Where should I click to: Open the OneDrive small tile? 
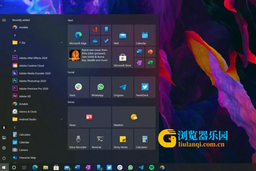(x=95, y=41)
